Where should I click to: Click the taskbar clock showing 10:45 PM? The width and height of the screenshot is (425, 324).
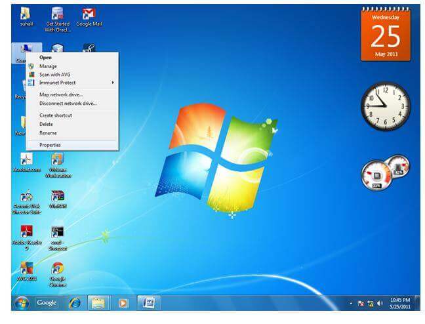[399, 304]
